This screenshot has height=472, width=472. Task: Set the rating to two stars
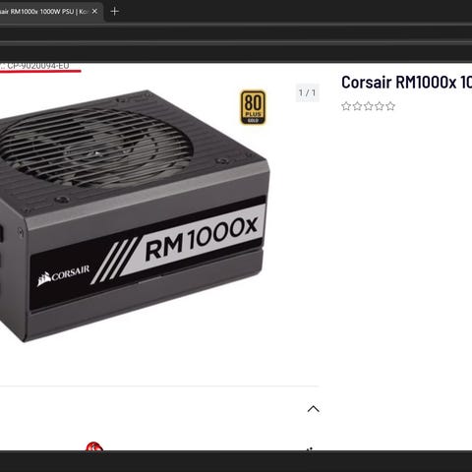[357, 106]
